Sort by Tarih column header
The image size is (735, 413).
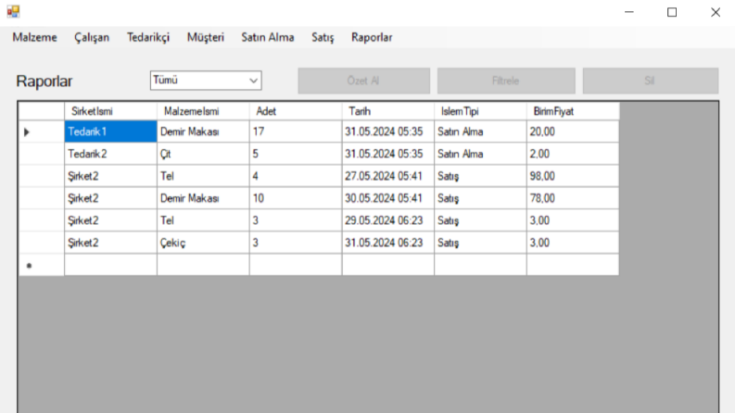click(387, 111)
